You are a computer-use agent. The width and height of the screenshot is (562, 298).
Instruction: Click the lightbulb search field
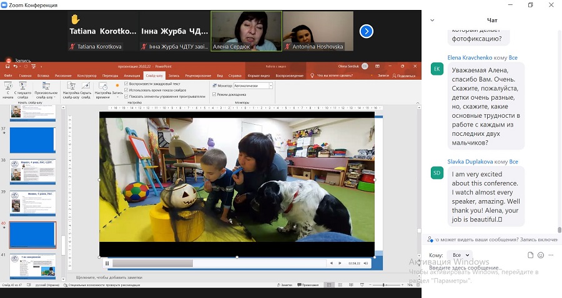pos(332,75)
